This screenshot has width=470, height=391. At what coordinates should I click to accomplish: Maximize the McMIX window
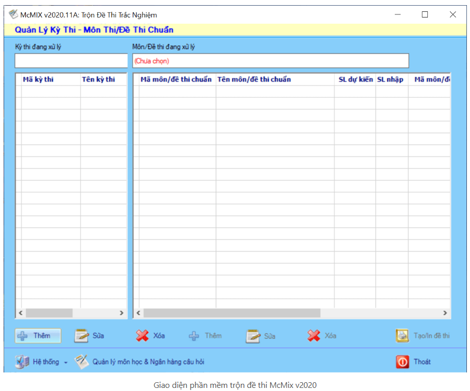pyautogui.click(x=425, y=14)
